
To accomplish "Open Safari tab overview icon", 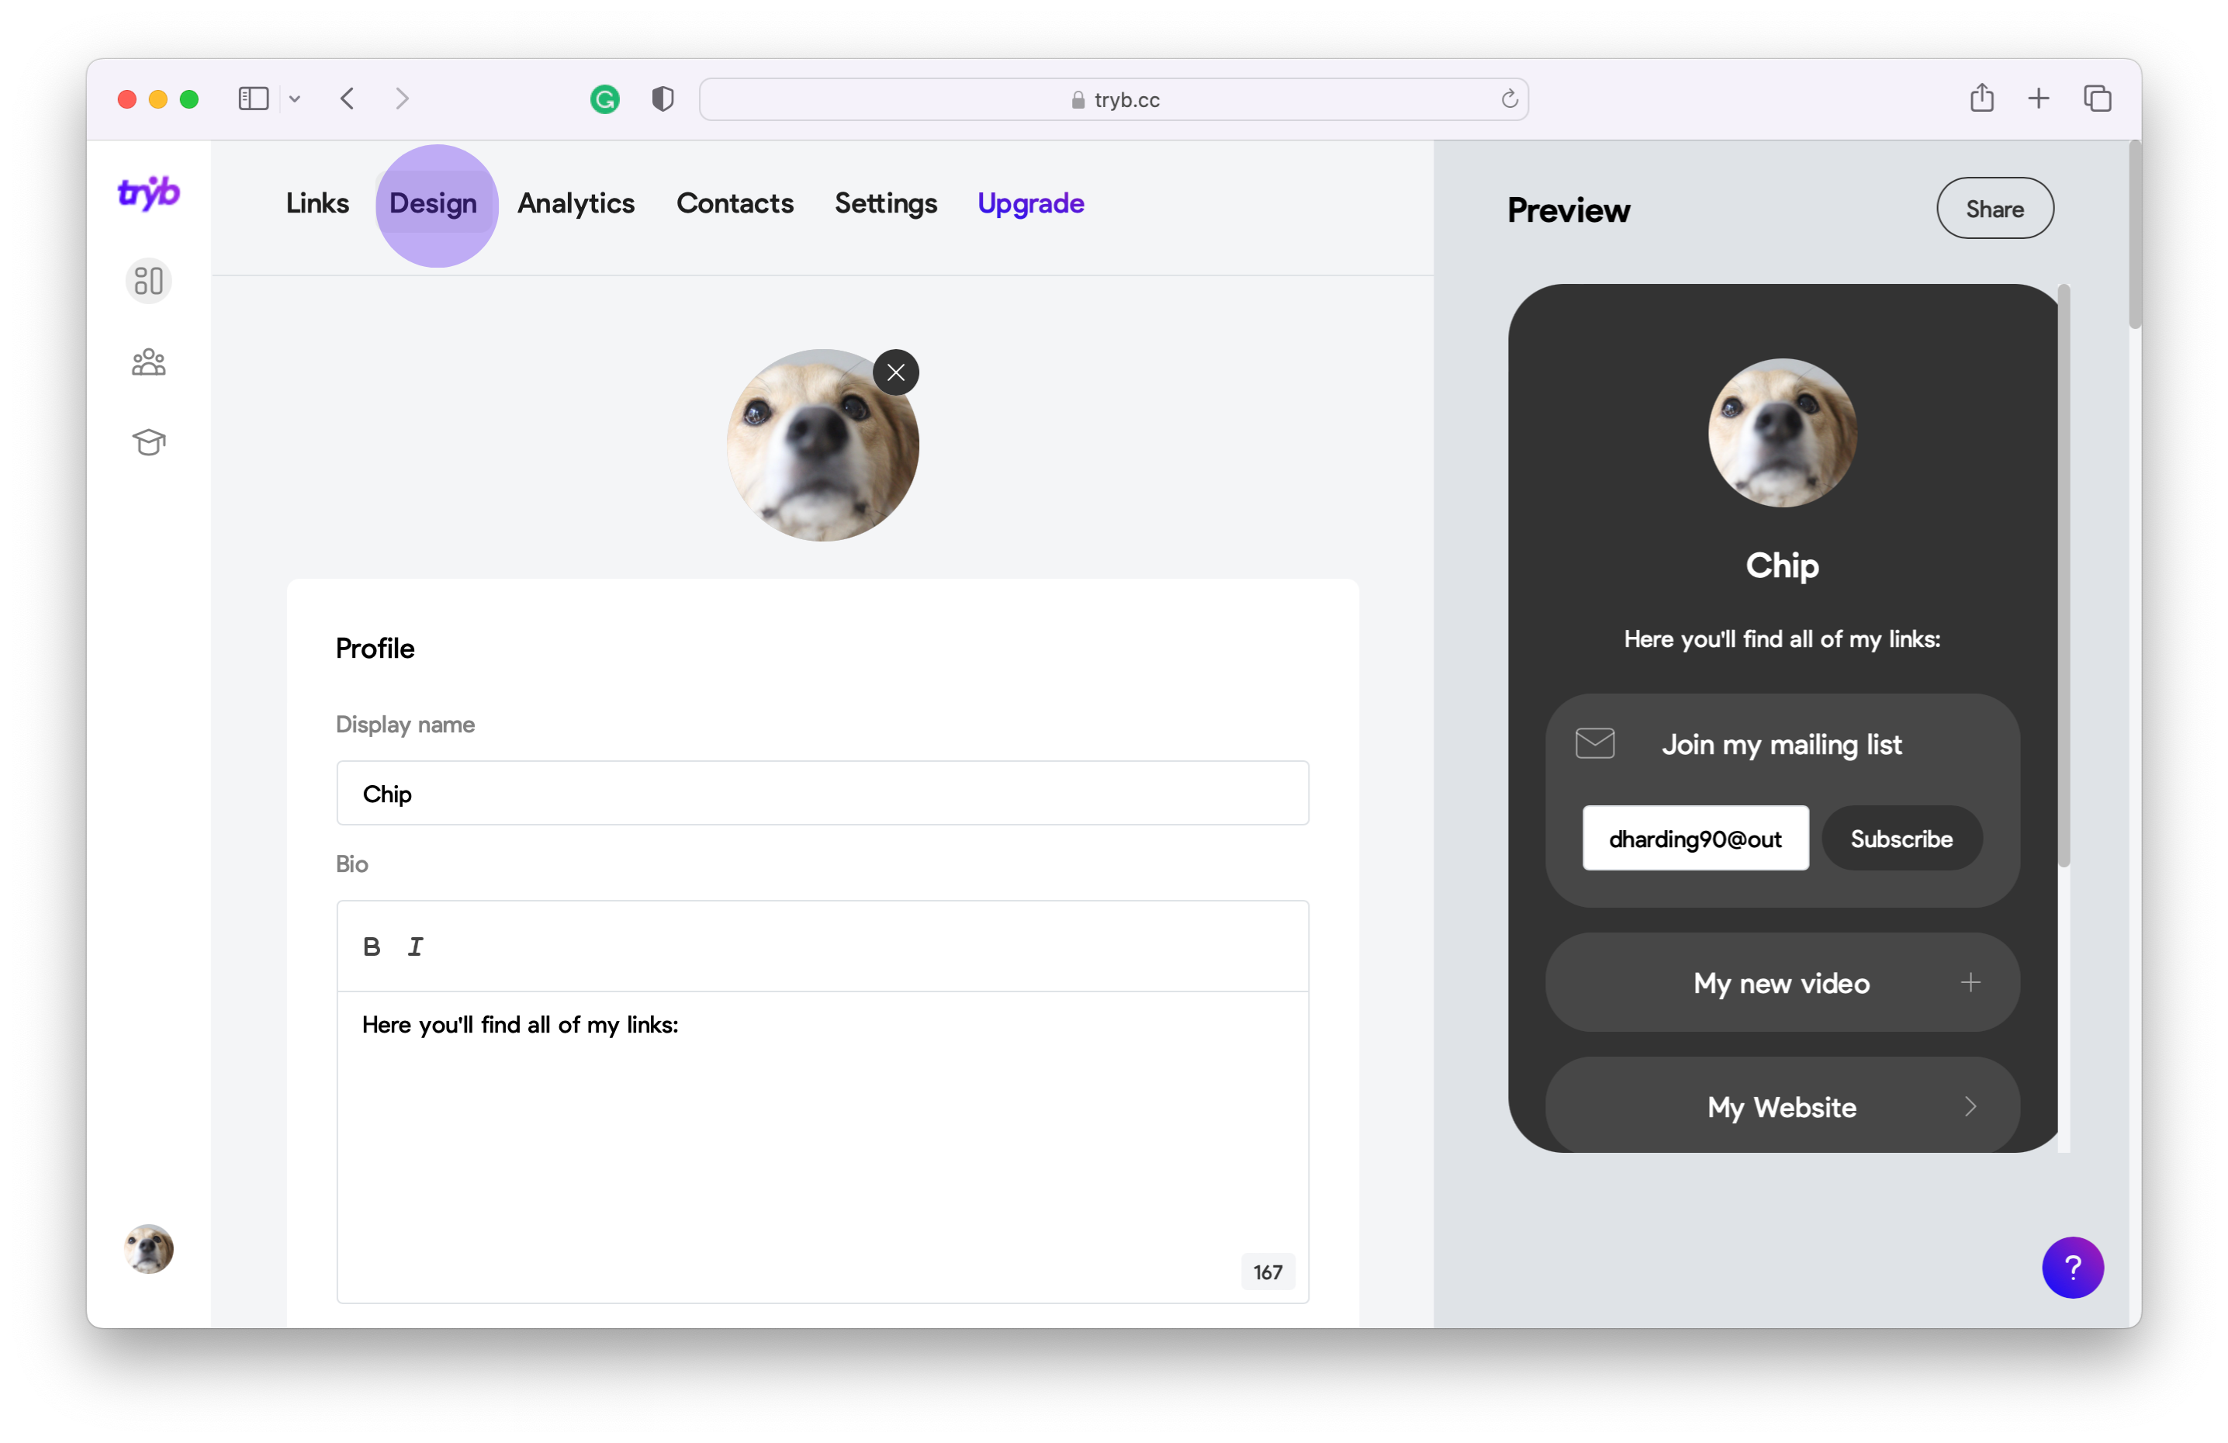I will [x=2097, y=99].
